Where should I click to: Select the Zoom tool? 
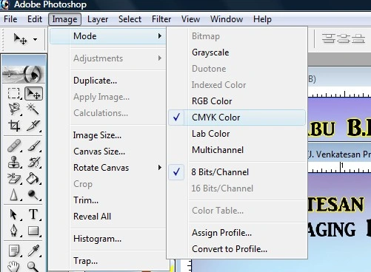33,267
